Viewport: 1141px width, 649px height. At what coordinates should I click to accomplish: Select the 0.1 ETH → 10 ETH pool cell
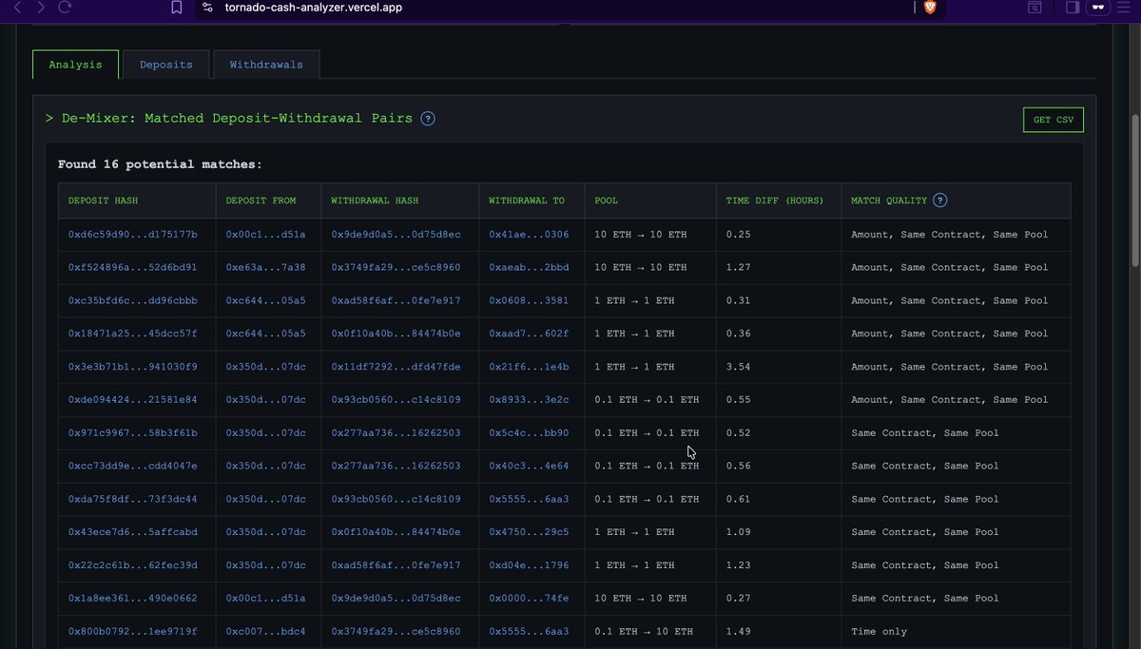[644, 632]
